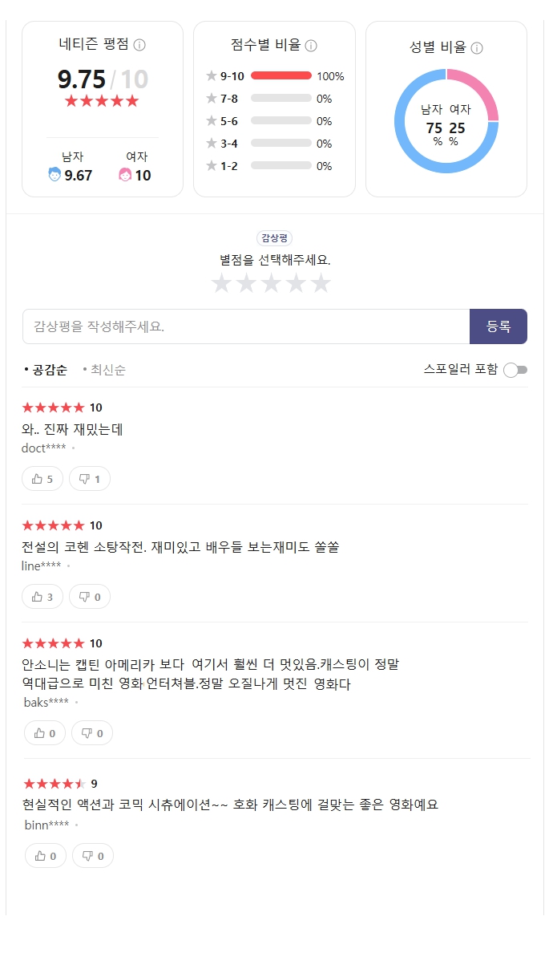Click the 감상평 badge label
Image resolution: width=553 pixels, height=969 pixels.
click(275, 238)
